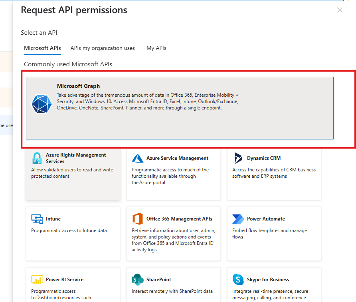Click the Dynamics CRM icon

(238, 158)
